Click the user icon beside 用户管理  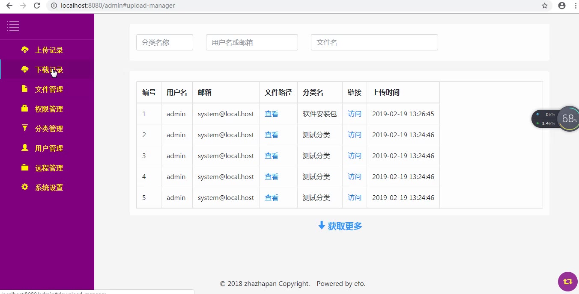click(25, 148)
